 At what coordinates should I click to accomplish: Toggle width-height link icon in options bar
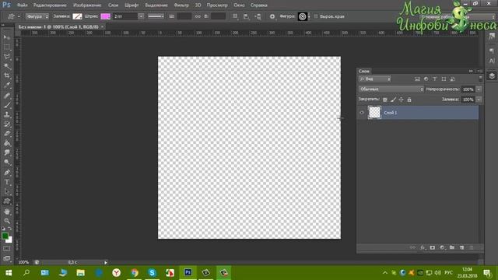click(x=198, y=16)
